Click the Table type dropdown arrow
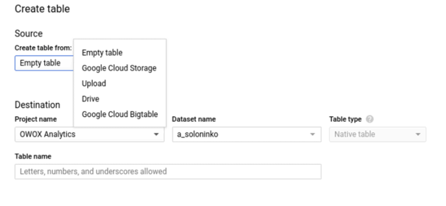Viewport: 446px width, 206px height. [x=418, y=134]
